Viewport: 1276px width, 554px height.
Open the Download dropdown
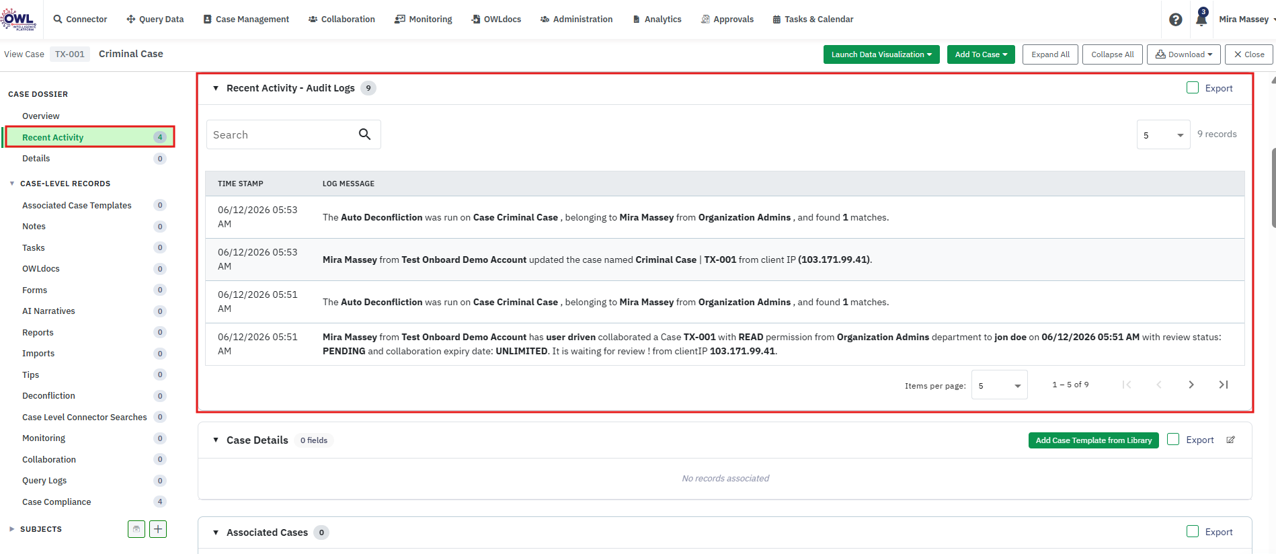(1184, 54)
